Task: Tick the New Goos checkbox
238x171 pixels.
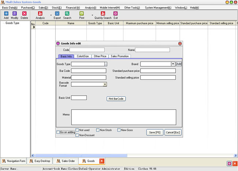Action: tap(119, 130)
